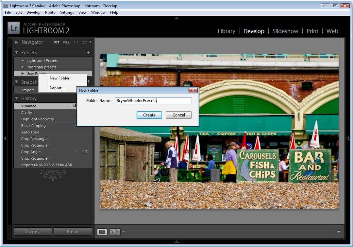Switch to the Develop module
Viewport: 353px width, 247px height.
pyautogui.click(x=254, y=31)
